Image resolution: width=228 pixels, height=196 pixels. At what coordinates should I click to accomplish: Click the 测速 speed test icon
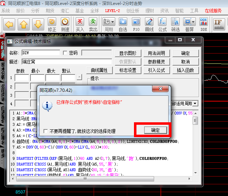coord(65,24)
